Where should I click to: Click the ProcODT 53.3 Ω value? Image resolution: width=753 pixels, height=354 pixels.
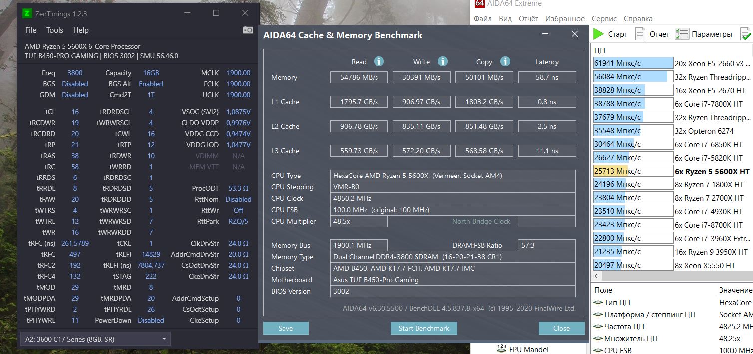238,188
